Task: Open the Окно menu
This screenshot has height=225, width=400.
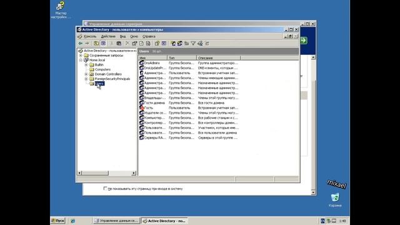Action: (134, 36)
